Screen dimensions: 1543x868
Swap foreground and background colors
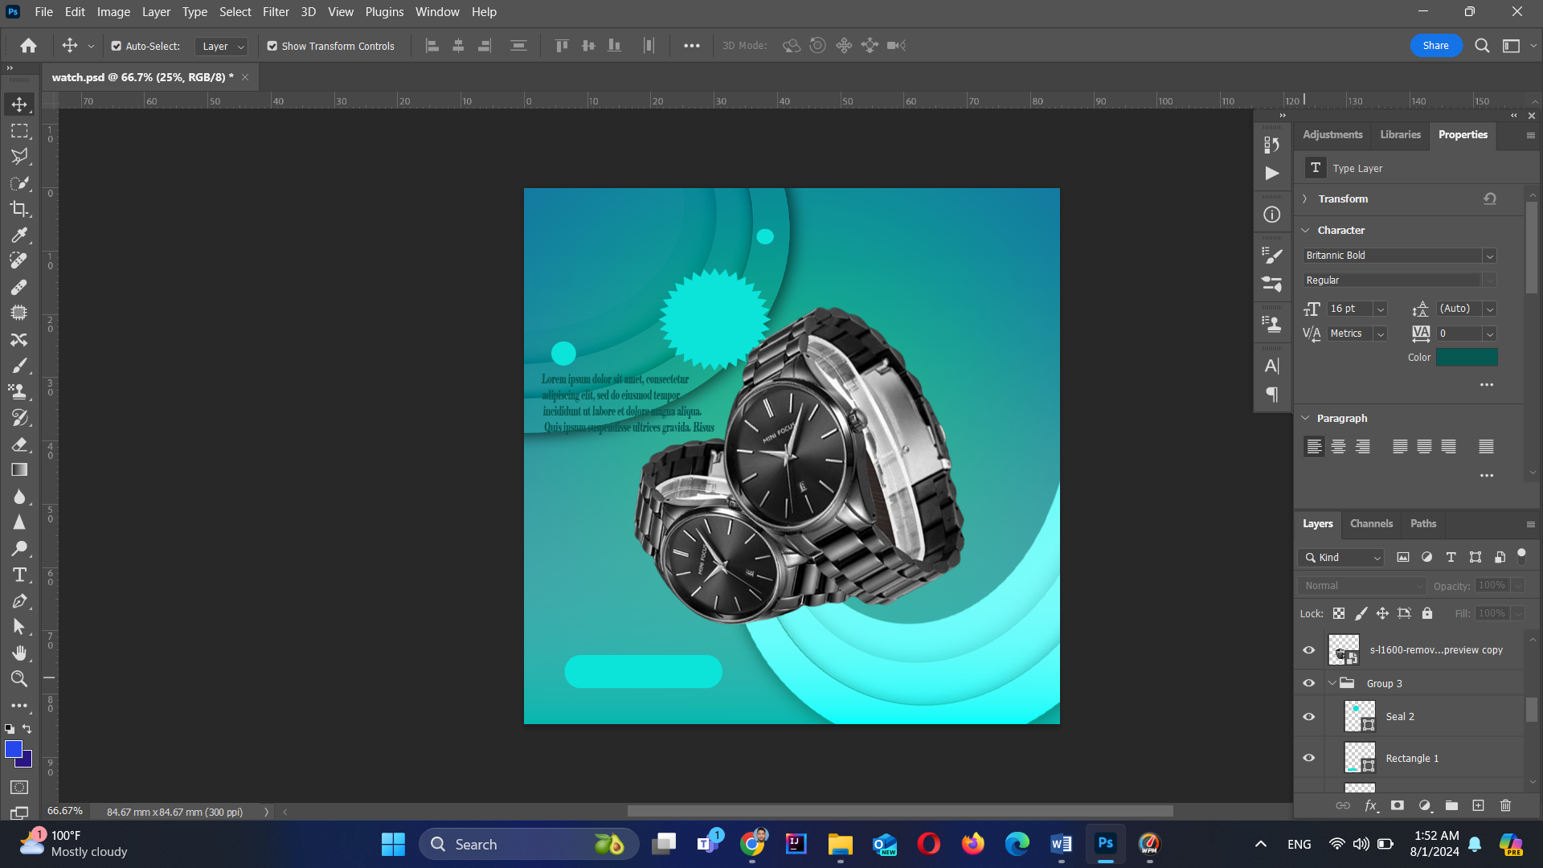27,729
